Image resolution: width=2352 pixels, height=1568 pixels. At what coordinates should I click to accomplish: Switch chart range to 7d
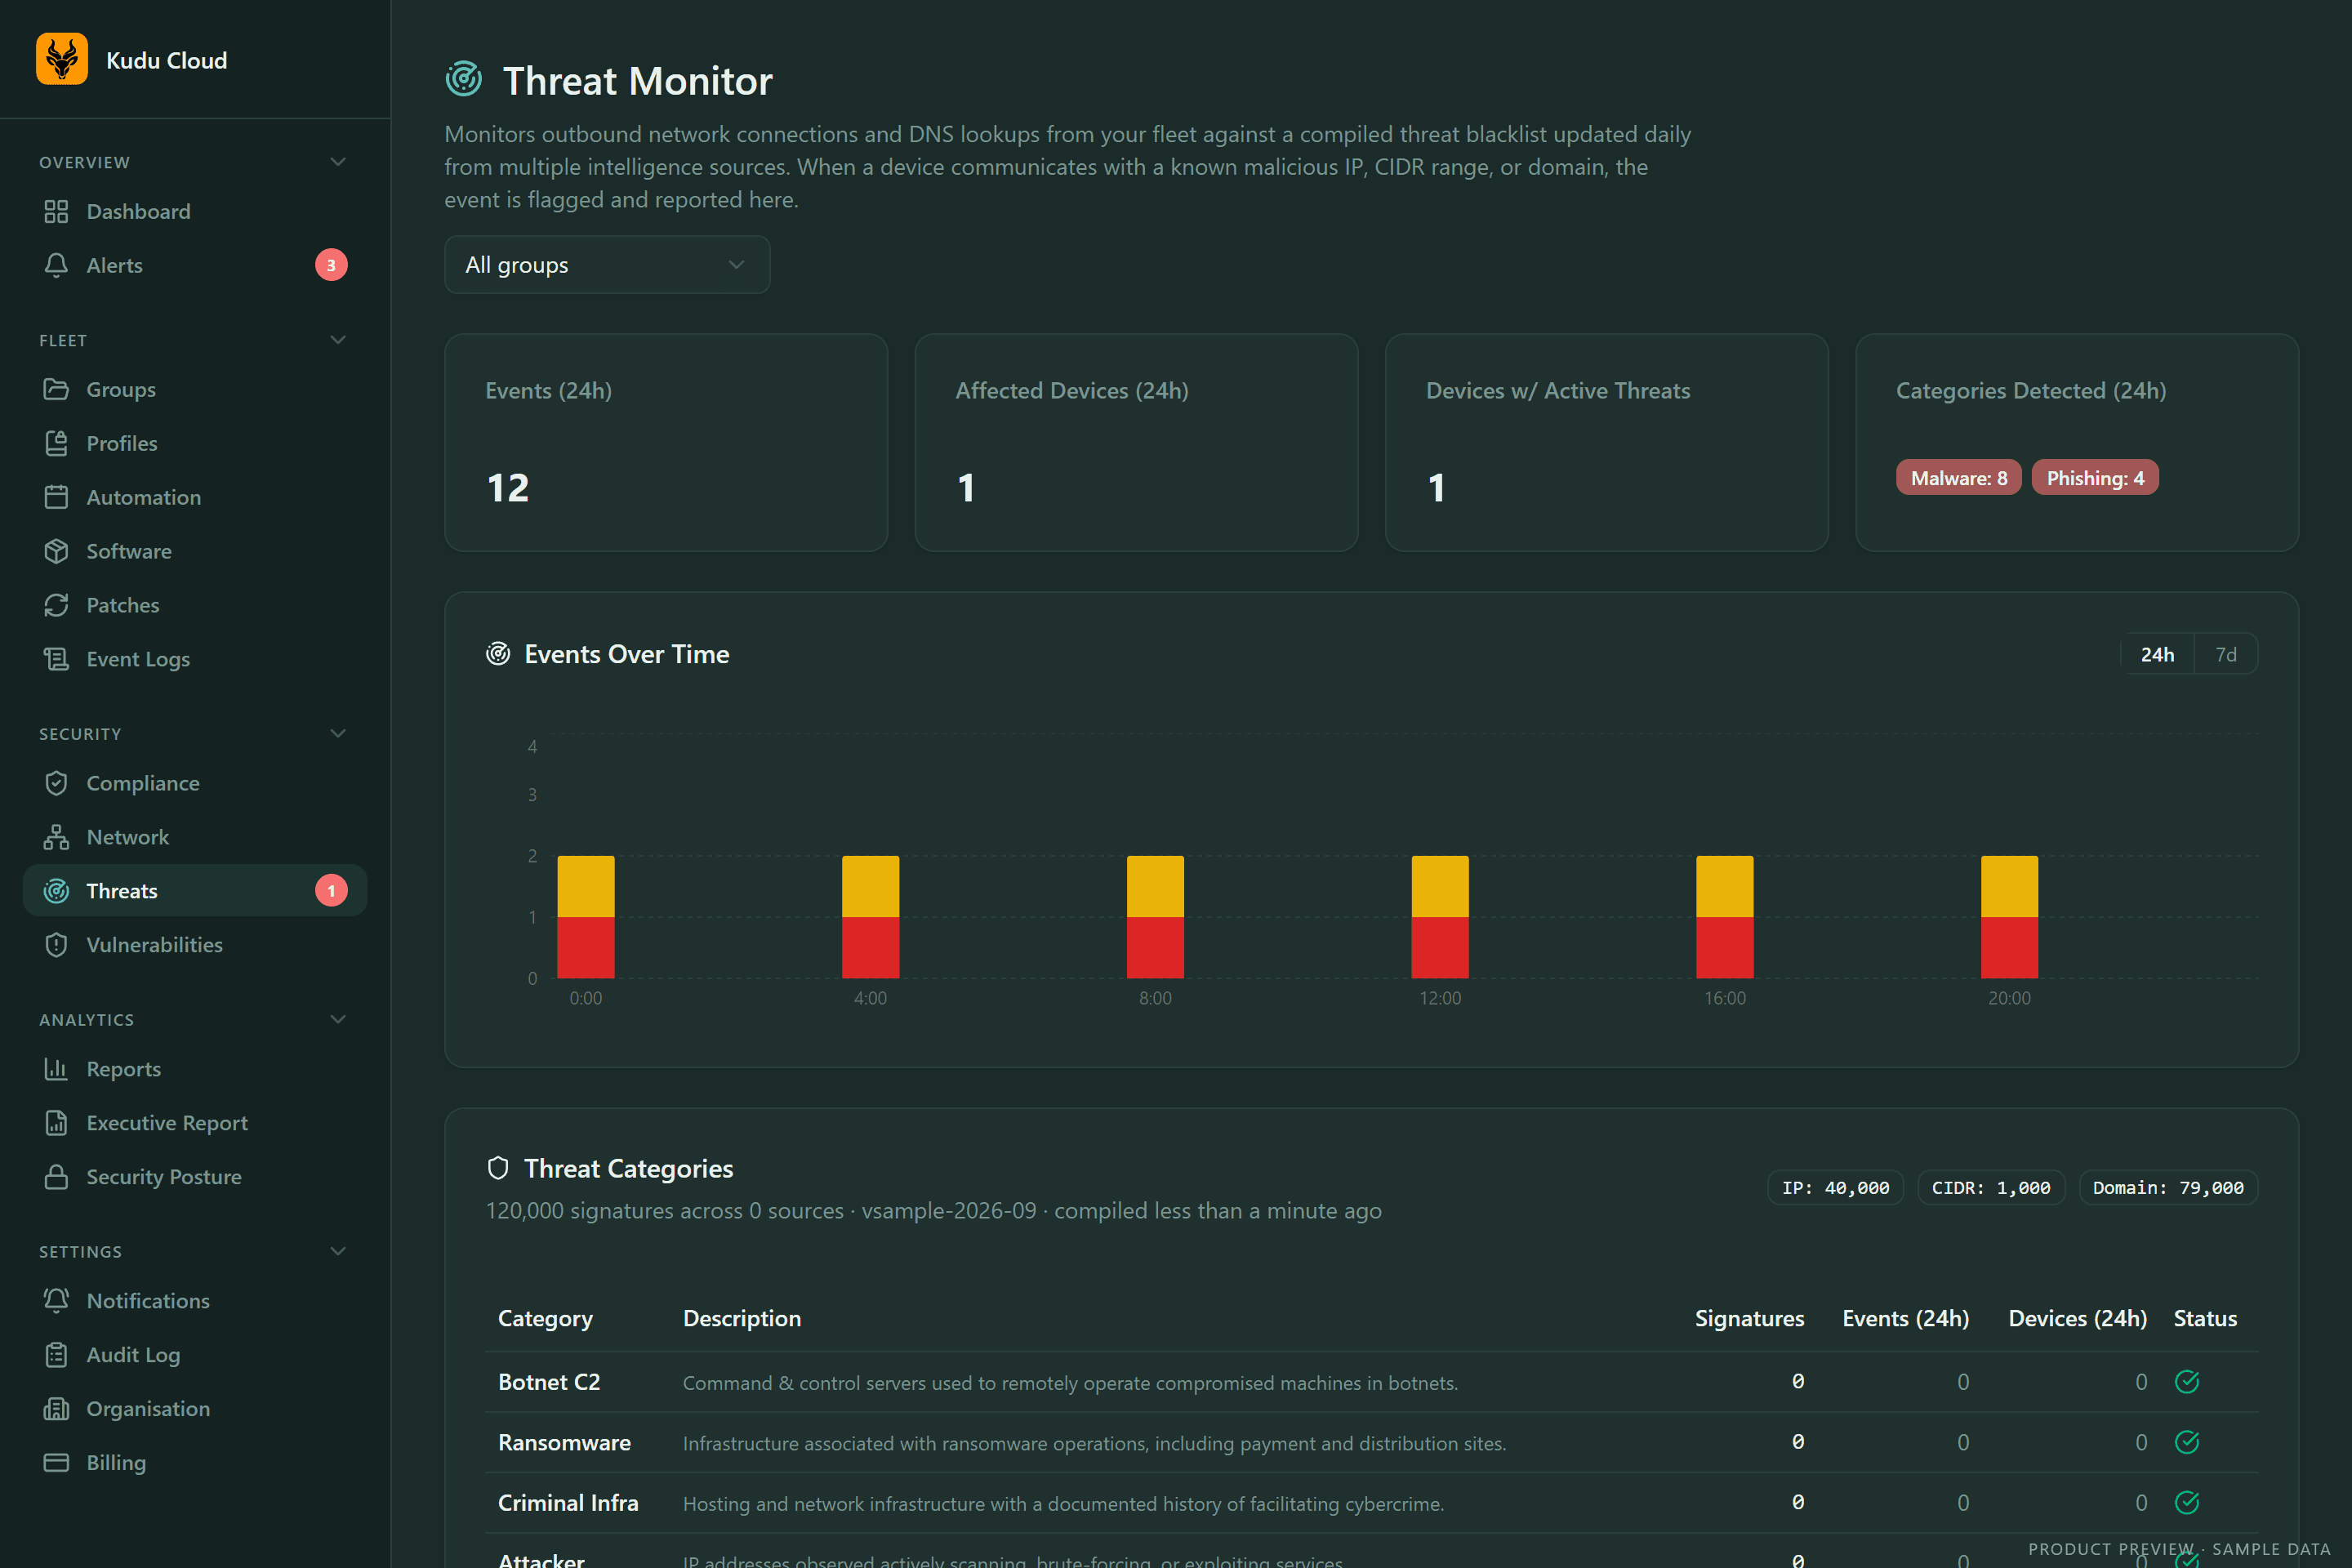pos(2225,654)
